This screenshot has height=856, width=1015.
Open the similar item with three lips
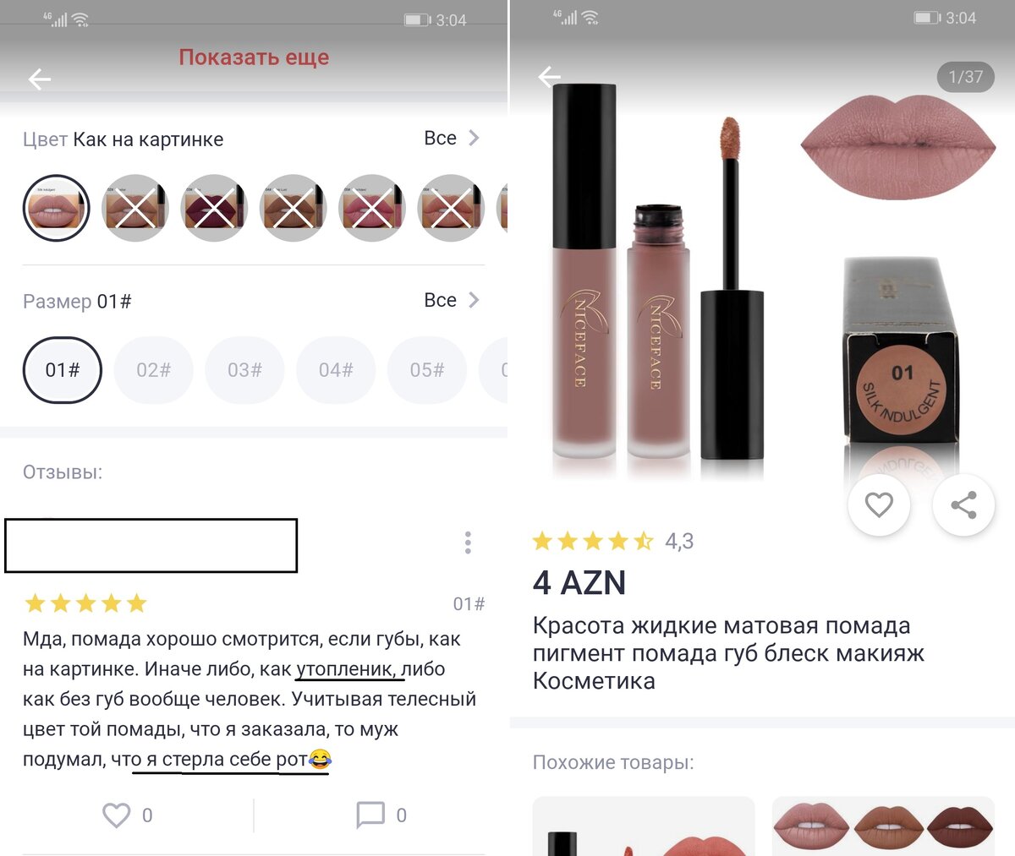click(x=883, y=826)
